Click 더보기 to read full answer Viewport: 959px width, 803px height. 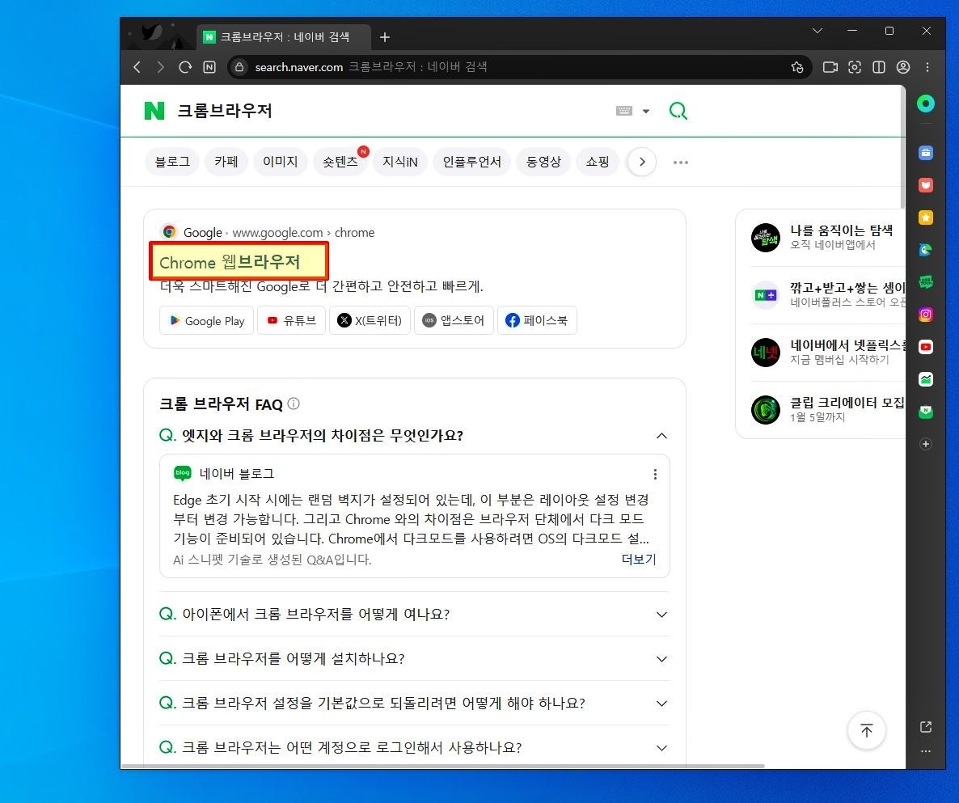click(x=639, y=559)
